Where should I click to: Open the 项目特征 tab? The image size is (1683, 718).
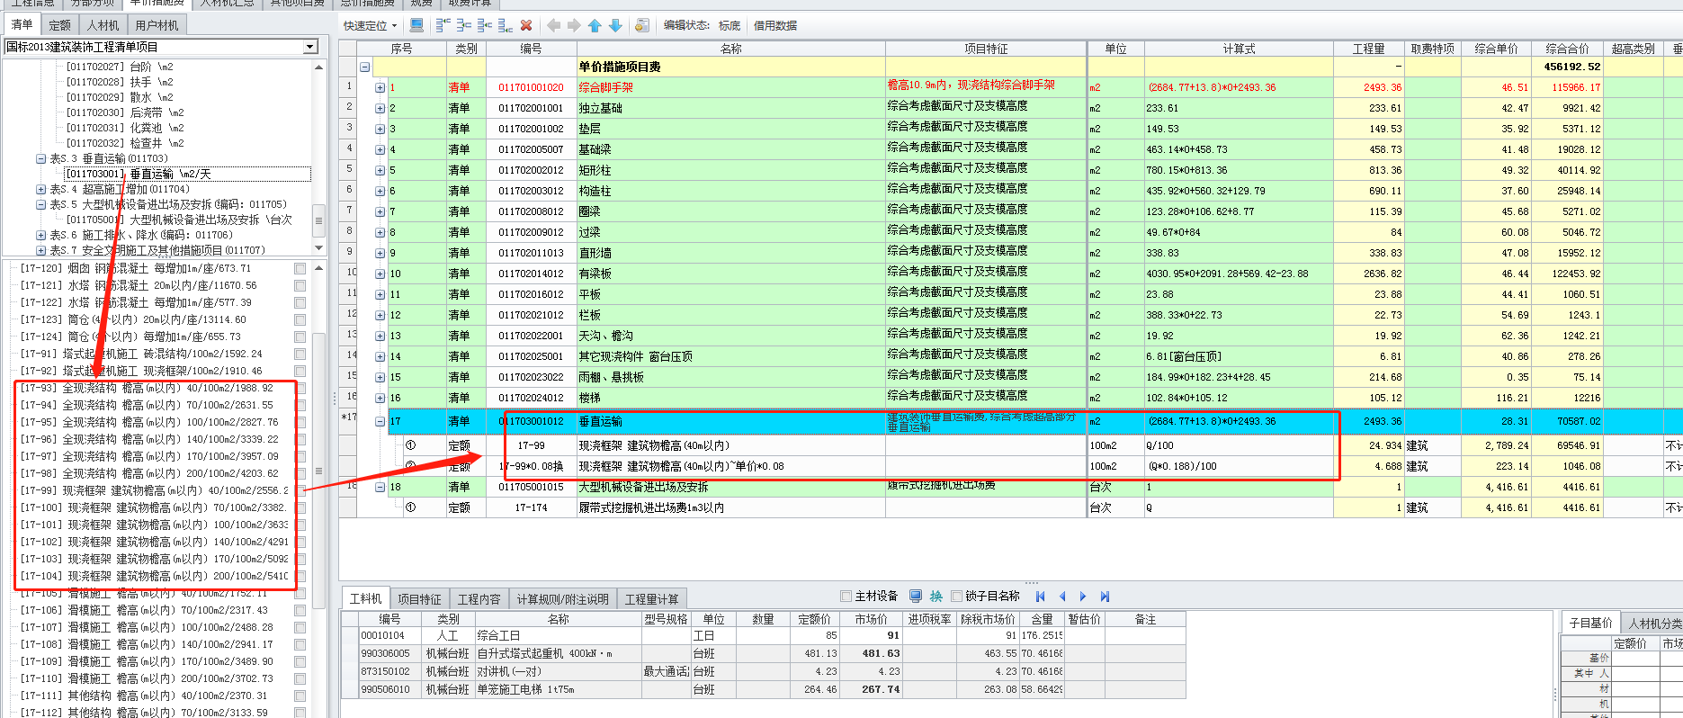click(419, 599)
